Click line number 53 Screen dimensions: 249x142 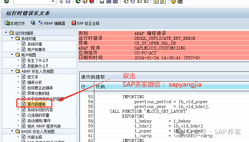(91, 97)
